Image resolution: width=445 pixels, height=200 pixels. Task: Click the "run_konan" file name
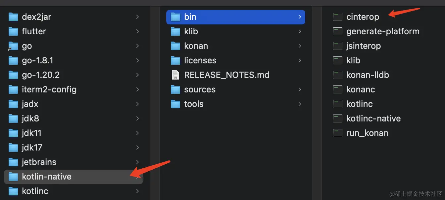367,133
